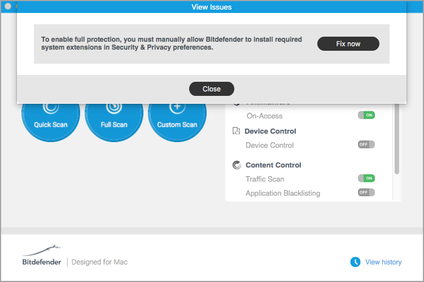This screenshot has width=424, height=282.
Task: Enable Application Blacklisting toggle
Action: 366,192
